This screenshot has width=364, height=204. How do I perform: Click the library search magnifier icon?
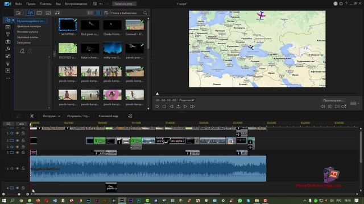(145, 13)
